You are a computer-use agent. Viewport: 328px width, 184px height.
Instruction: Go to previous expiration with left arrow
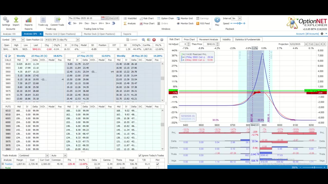tap(6, 56)
